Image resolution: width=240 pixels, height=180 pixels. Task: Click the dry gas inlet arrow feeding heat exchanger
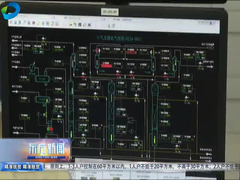[x=15, y=67]
